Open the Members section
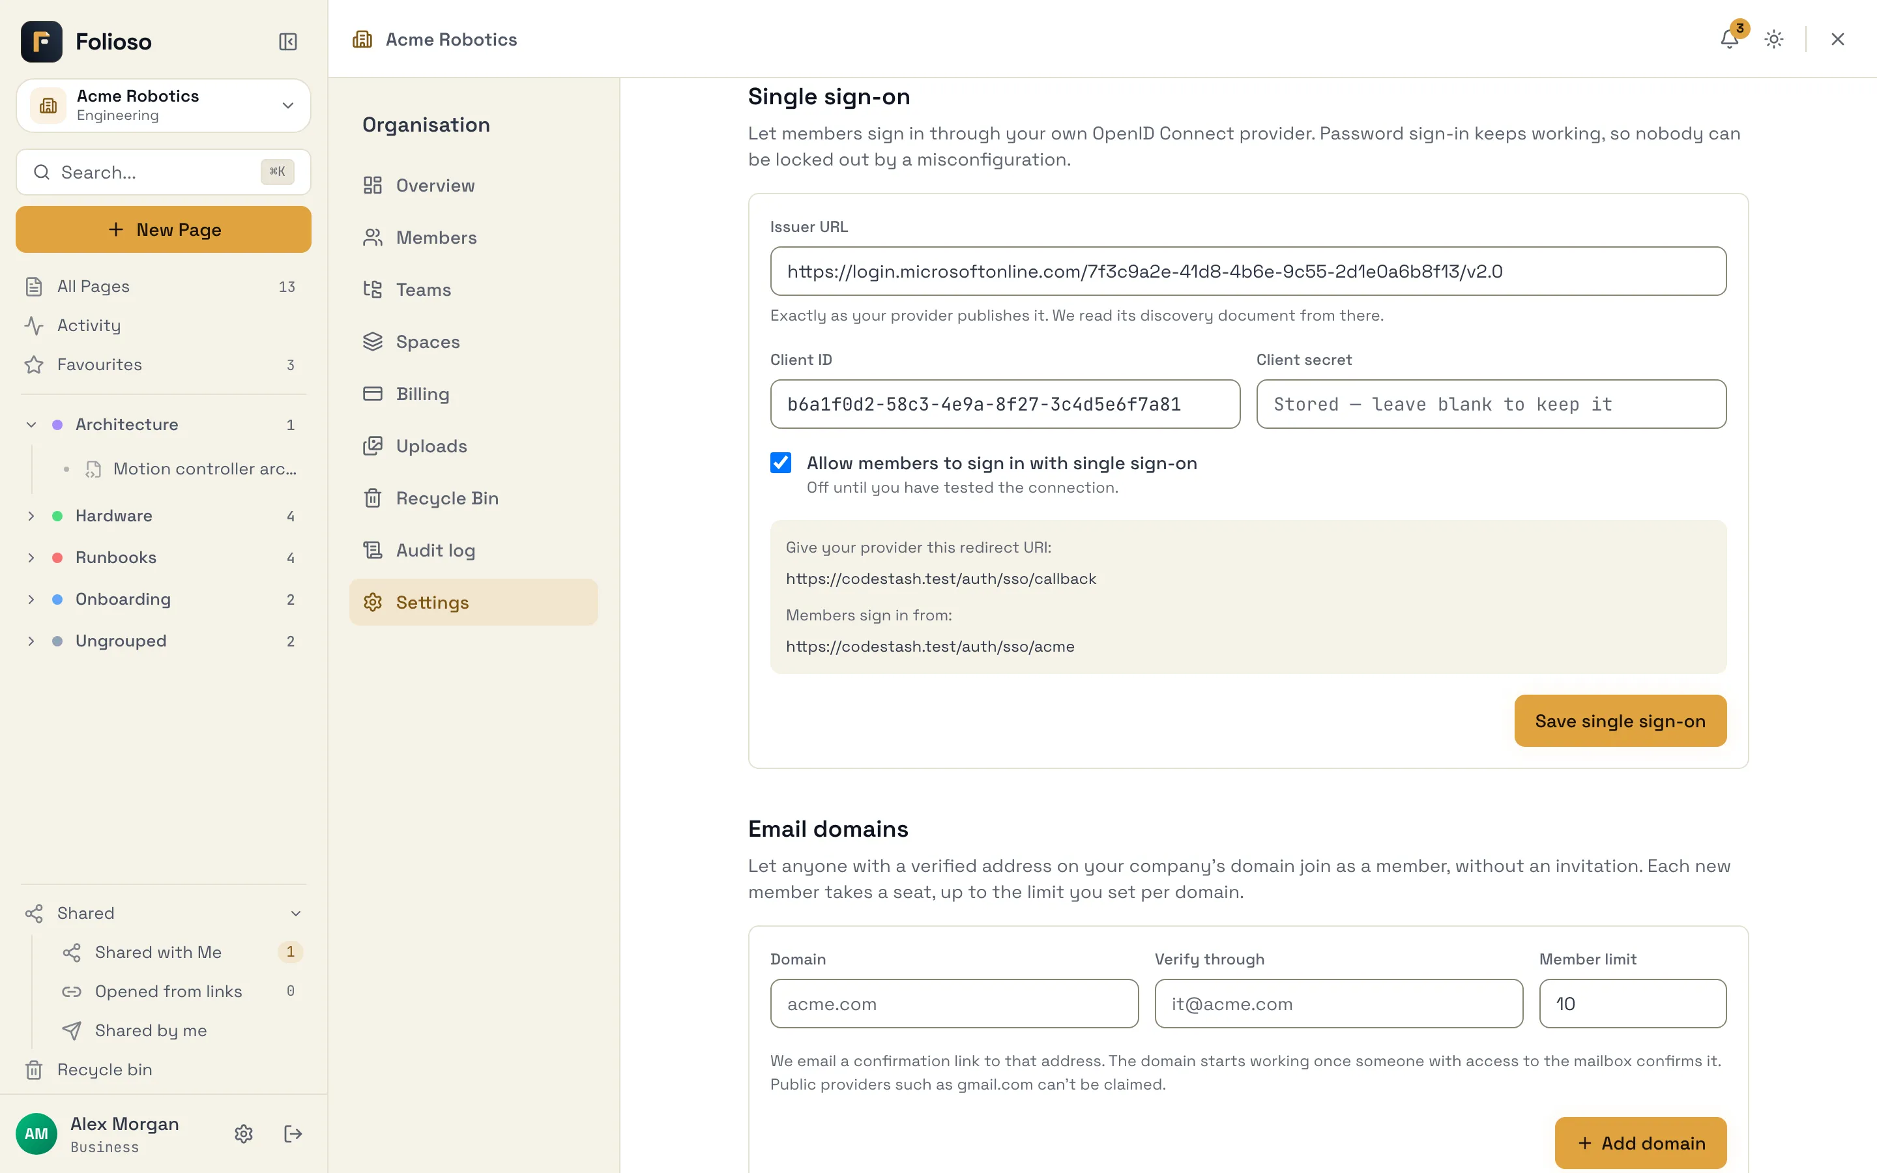Screen dimensions: 1877x1173 pyautogui.click(x=473, y=237)
